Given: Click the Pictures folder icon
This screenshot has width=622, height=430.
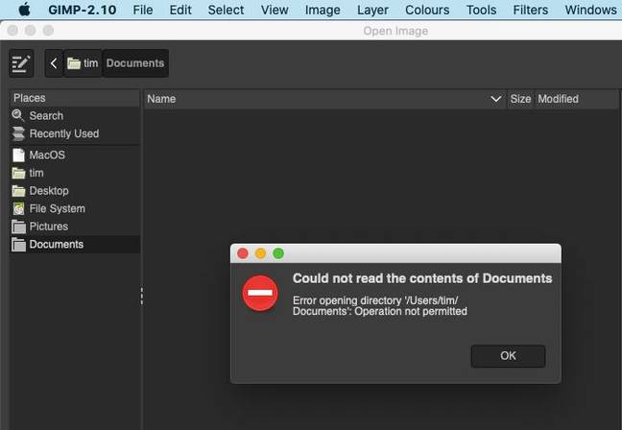Looking at the screenshot, I should coord(18,227).
